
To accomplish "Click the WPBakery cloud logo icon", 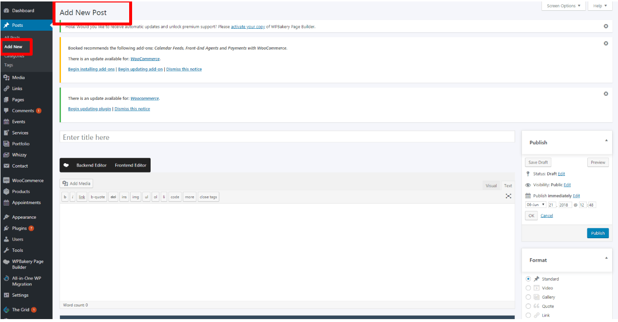I will click(x=66, y=165).
